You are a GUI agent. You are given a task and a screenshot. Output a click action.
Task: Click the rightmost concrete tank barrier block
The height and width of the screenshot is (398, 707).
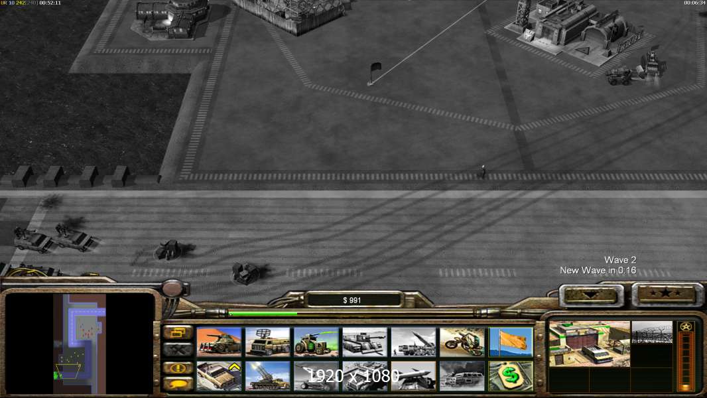tap(121, 176)
